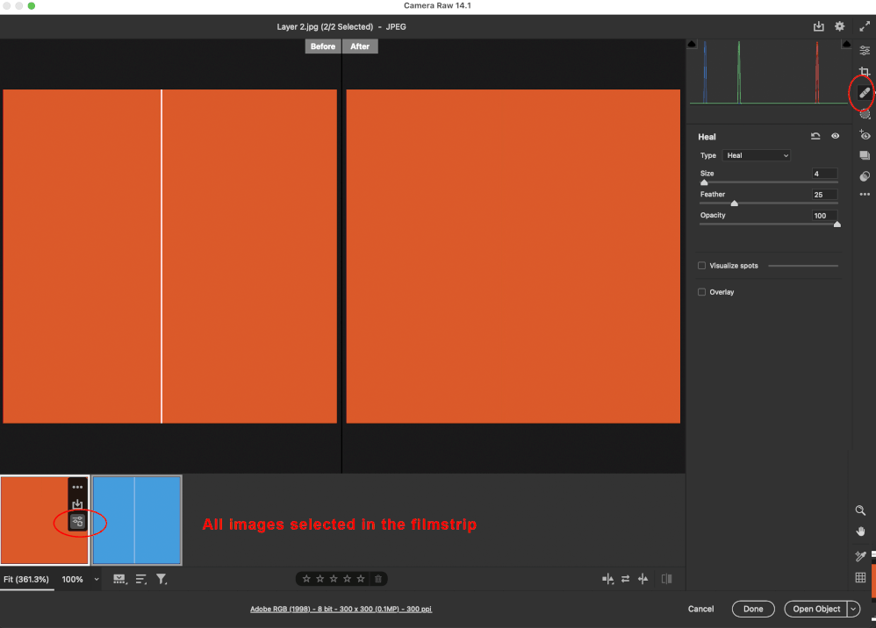Swap before and after settings
Viewport: 876px width, 628px height.
(625, 579)
